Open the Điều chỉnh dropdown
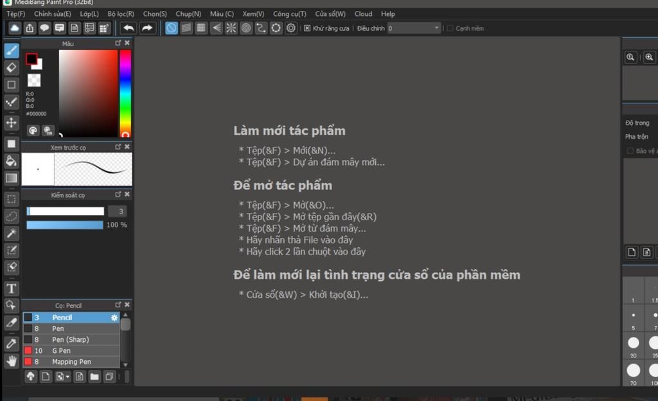Viewport: 658px width, 401px height. click(x=414, y=28)
